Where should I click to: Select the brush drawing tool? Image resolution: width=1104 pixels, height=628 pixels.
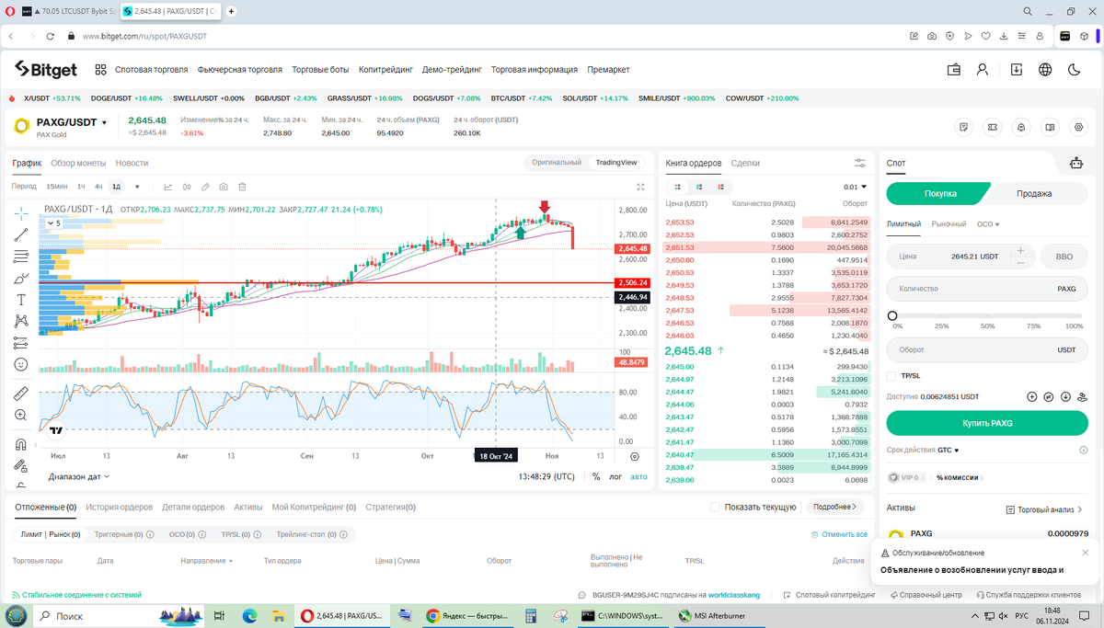[21, 278]
